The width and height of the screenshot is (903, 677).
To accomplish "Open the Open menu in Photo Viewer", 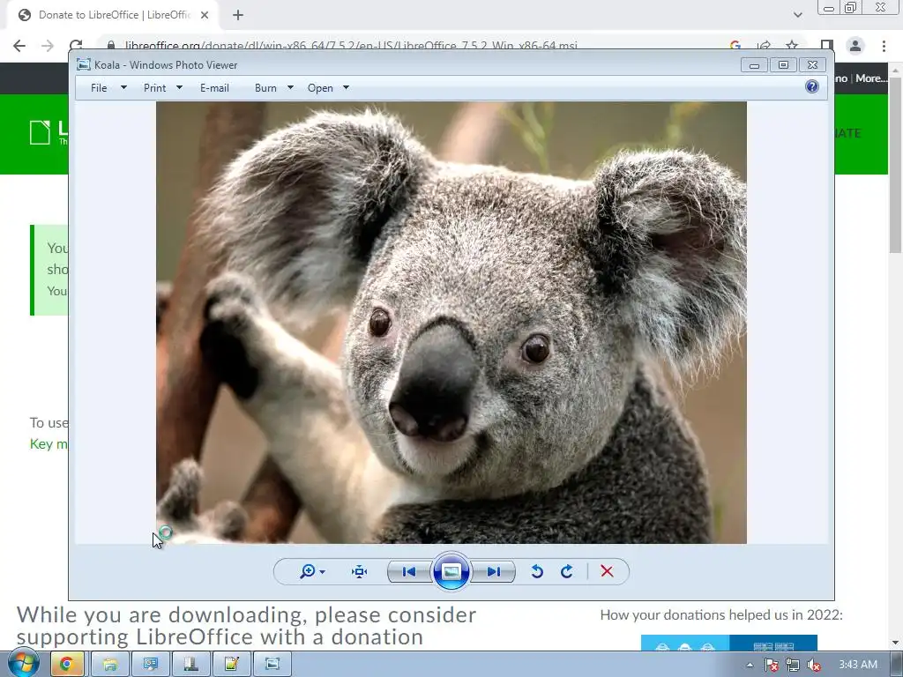I will coord(320,88).
